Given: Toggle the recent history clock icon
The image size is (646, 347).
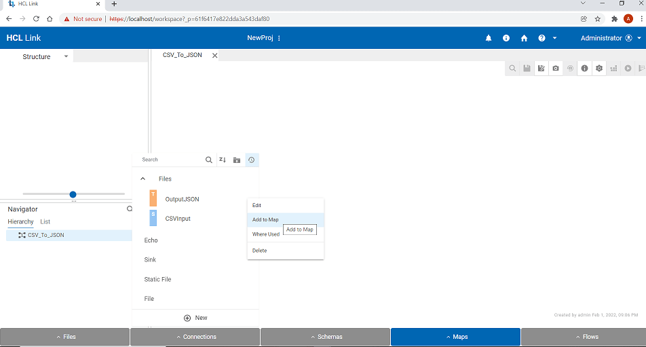Looking at the screenshot, I should click(x=252, y=160).
